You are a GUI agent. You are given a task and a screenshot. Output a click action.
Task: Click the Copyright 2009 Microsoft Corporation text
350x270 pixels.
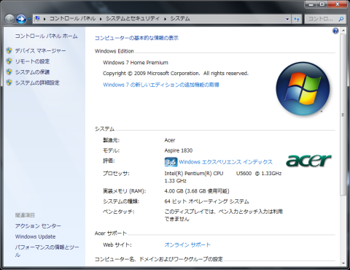pos(176,74)
